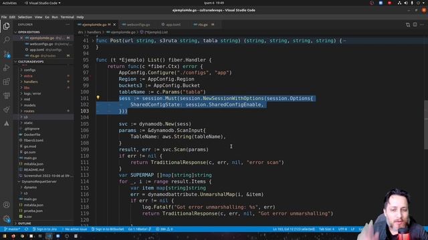Click the line and column indicator in status bar
428x240 pixels.
click(x=294, y=229)
